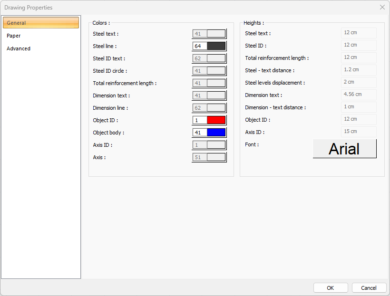Image resolution: width=390 pixels, height=296 pixels.
Task: Click the Steel line dark gray color swatch
Action: [x=216, y=46]
